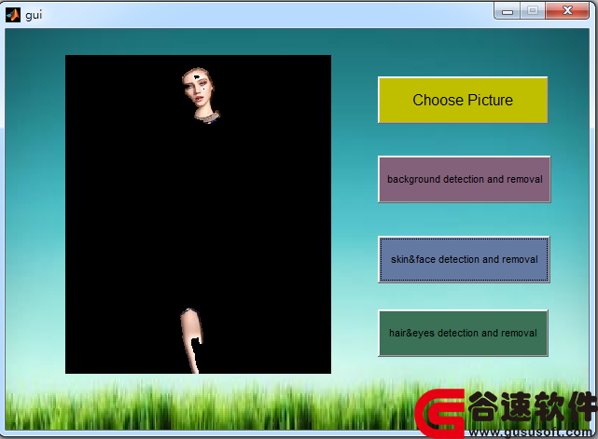Click the processed image preview
The height and width of the screenshot is (439, 598).
199,214
